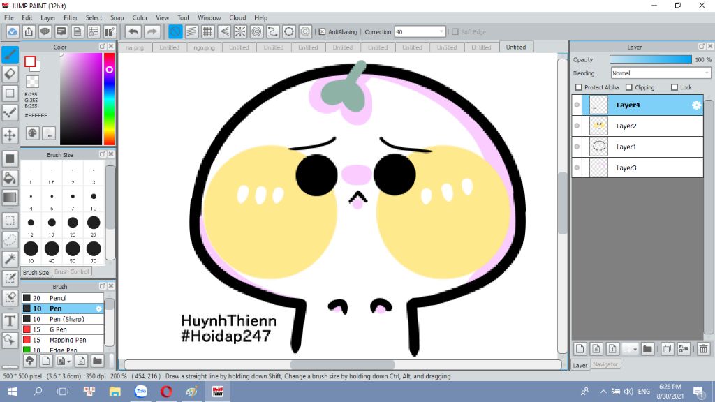Image resolution: width=715 pixels, height=402 pixels.
Task: Enable crisscross grid snap
Action: pyautogui.click(x=207, y=31)
